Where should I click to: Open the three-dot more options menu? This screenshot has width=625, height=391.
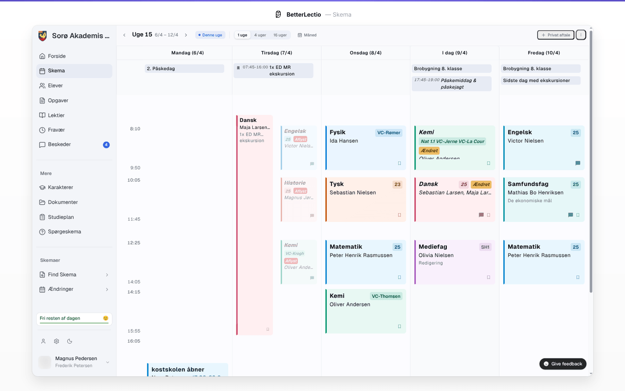(581, 35)
